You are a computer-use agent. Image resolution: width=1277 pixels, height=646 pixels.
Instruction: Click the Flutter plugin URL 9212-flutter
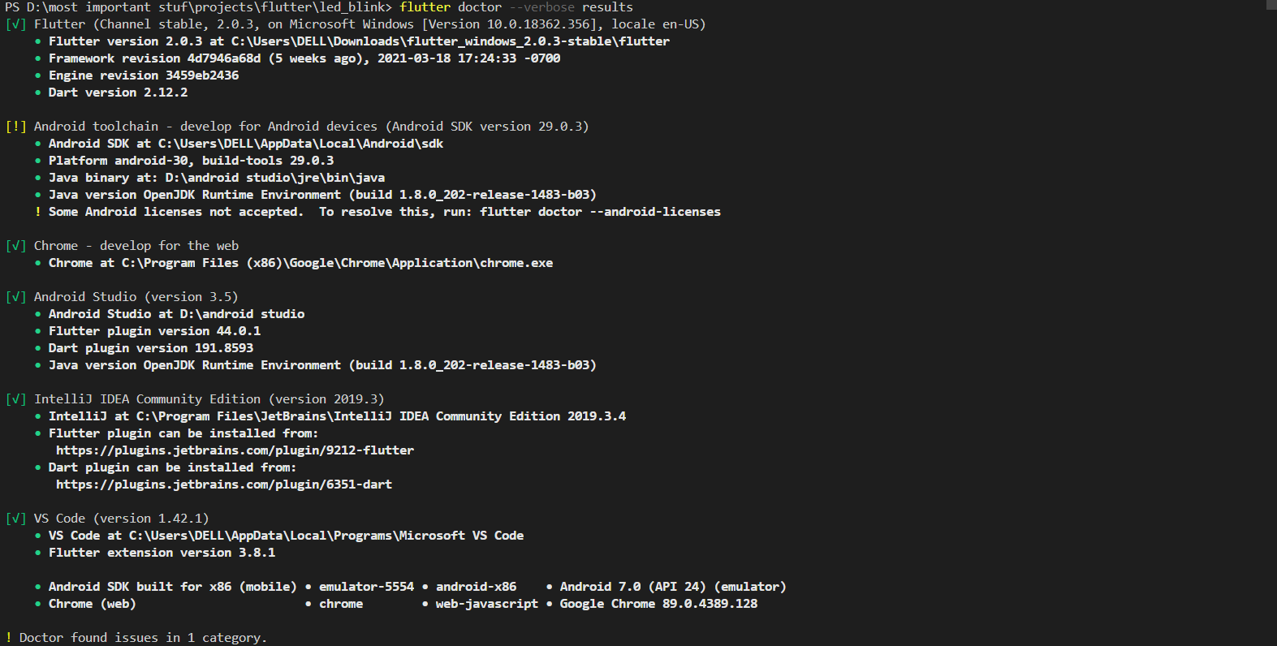[235, 450]
